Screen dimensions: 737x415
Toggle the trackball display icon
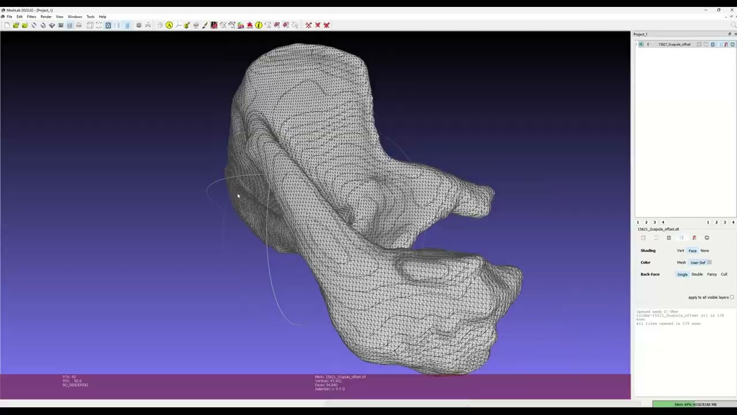pyautogui.click(x=148, y=25)
